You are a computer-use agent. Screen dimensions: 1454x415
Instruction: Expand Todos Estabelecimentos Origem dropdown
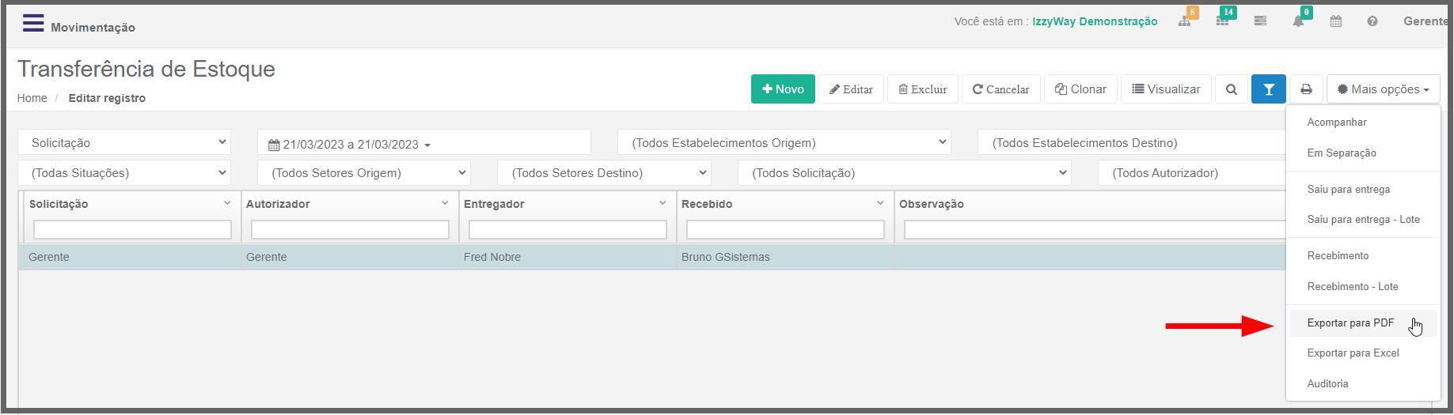click(784, 142)
